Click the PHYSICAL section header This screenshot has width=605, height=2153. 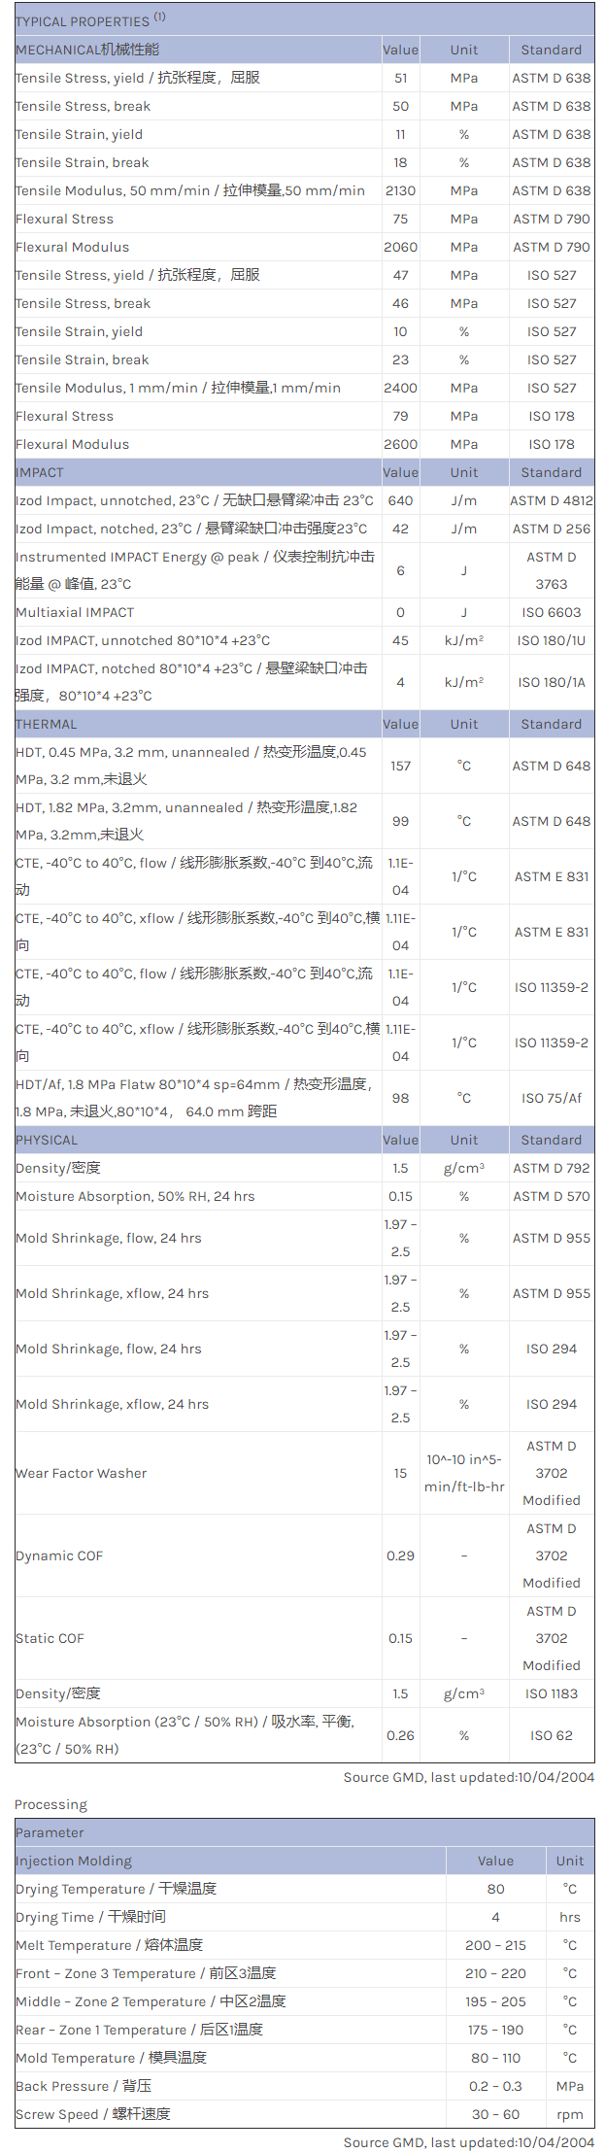pos(47,1140)
